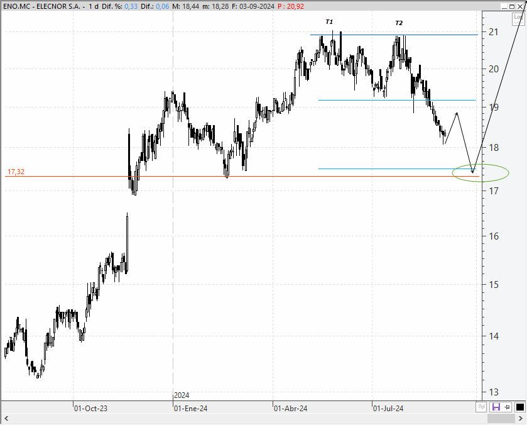The height and width of the screenshot is (425, 527).
Task: Click the M: 18,44 header value
Action: (185, 6)
